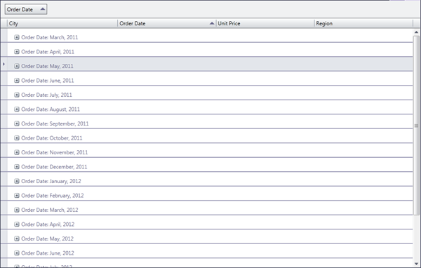
Task: Click the scrollbar down arrow
Action: pyautogui.click(x=416, y=264)
